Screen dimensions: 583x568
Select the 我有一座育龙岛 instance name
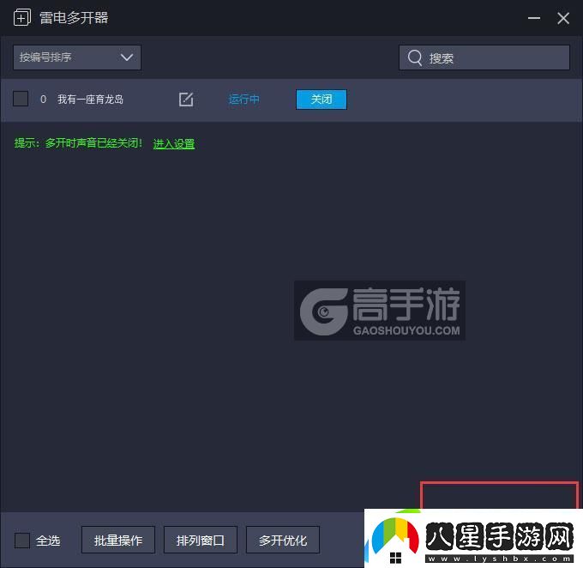90,100
